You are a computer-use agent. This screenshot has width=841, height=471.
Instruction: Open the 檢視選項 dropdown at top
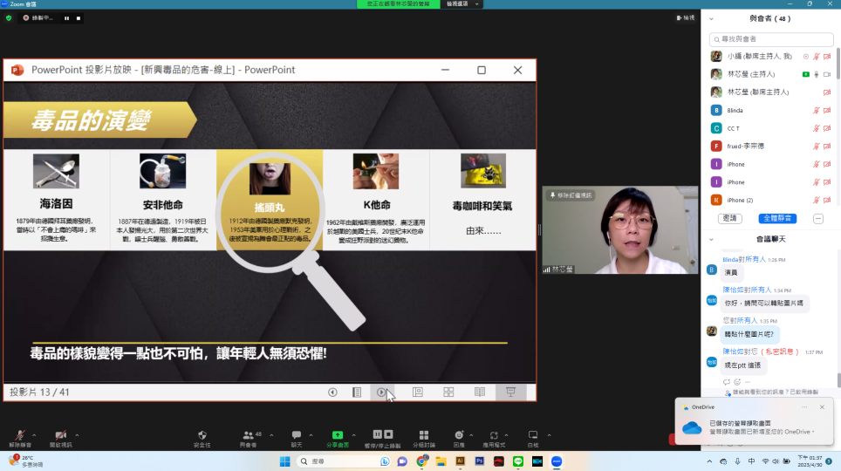point(460,4)
